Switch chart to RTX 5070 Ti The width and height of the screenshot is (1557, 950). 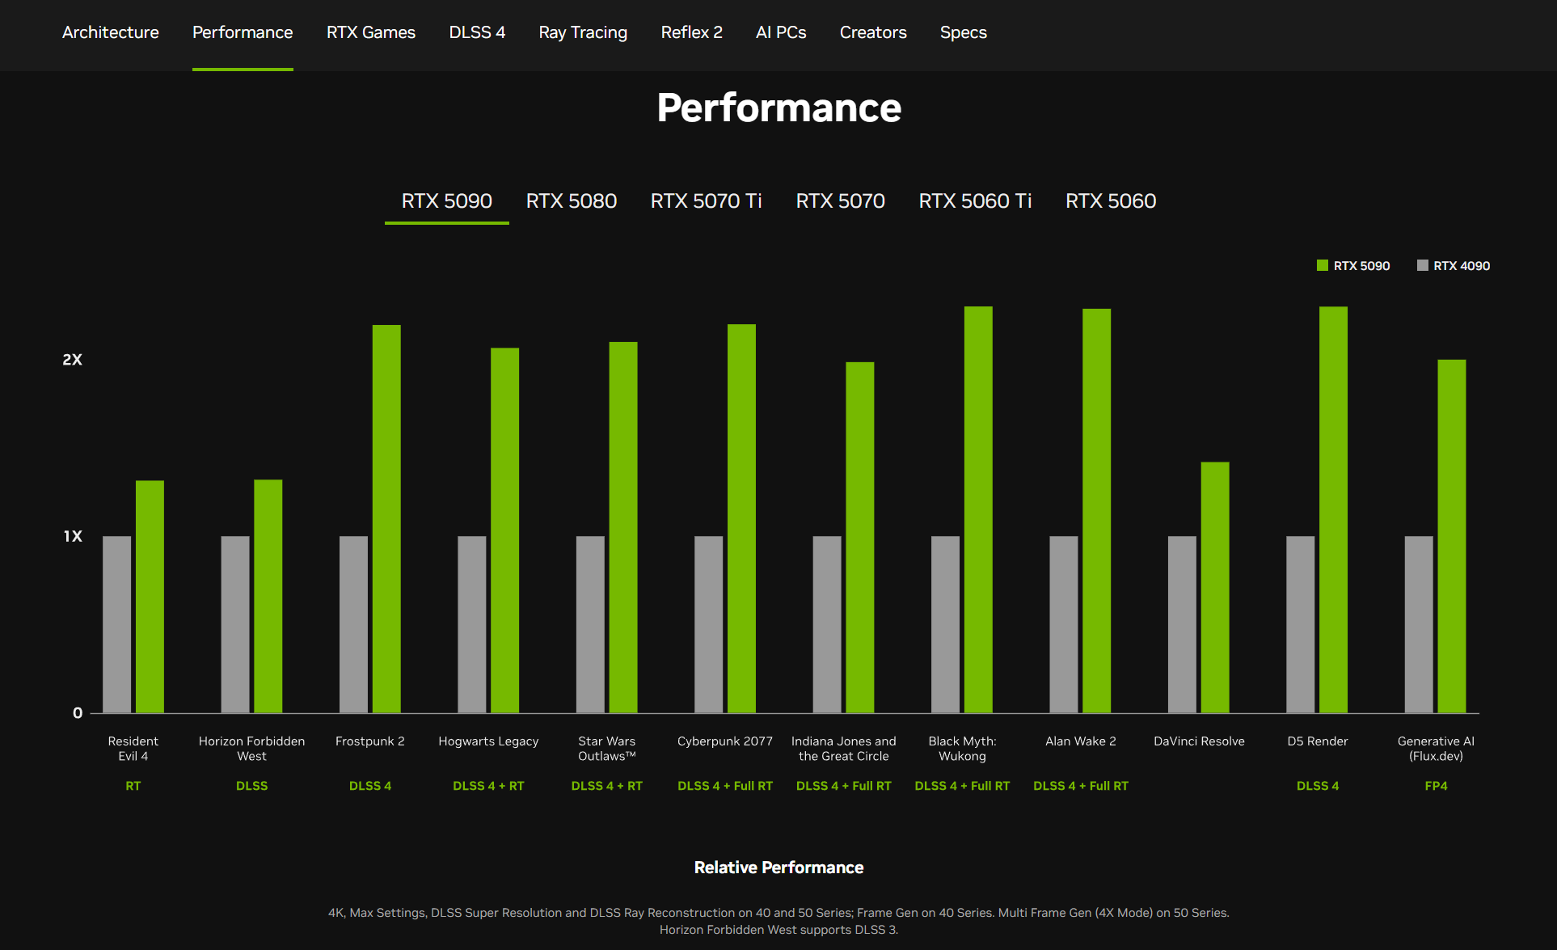(x=706, y=201)
